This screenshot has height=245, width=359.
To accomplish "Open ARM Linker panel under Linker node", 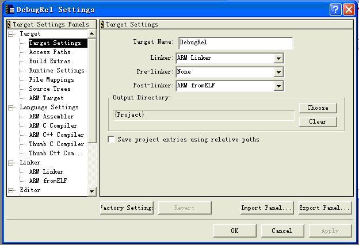I will pos(46,172).
